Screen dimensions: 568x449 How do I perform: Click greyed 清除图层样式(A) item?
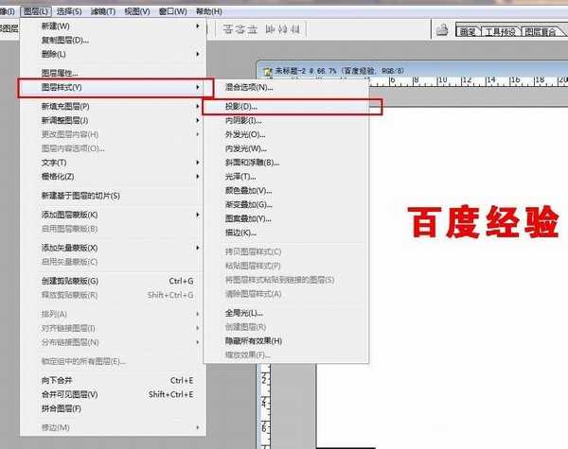click(x=286, y=294)
